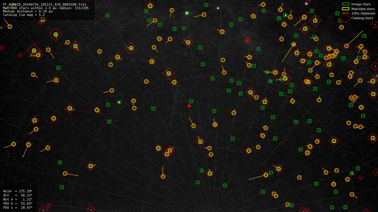
Task: Click the 'Catalog lim mag = 5.2' text
Action: coord(24,15)
